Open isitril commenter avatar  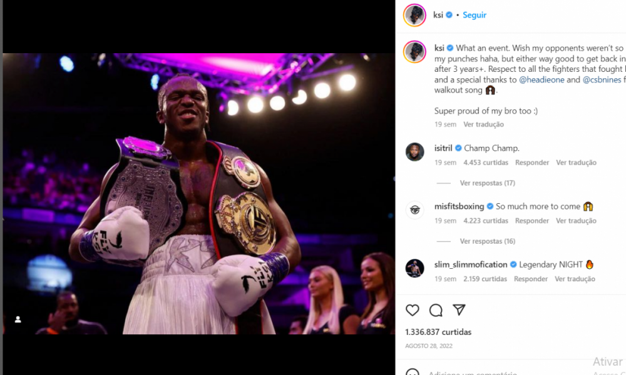(x=415, y=152)
